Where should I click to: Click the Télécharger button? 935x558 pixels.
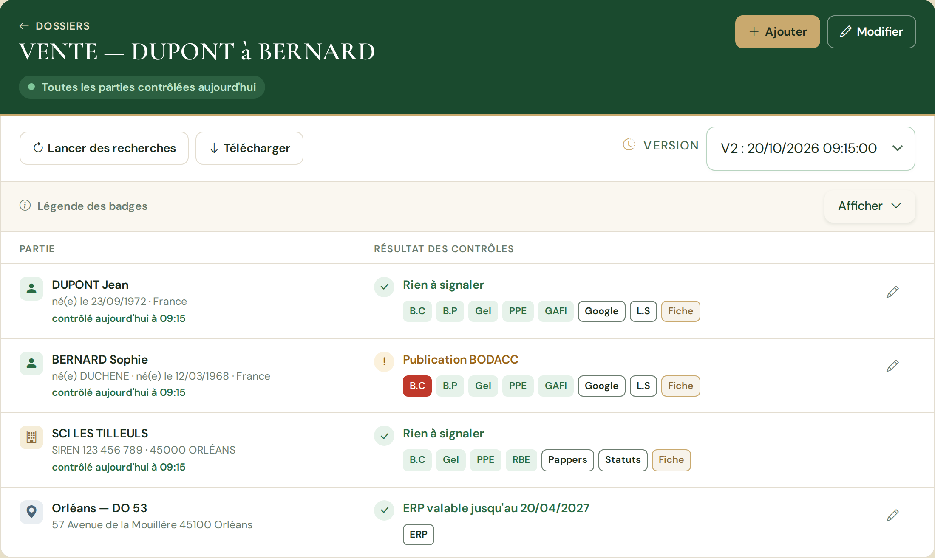point(249,148)
